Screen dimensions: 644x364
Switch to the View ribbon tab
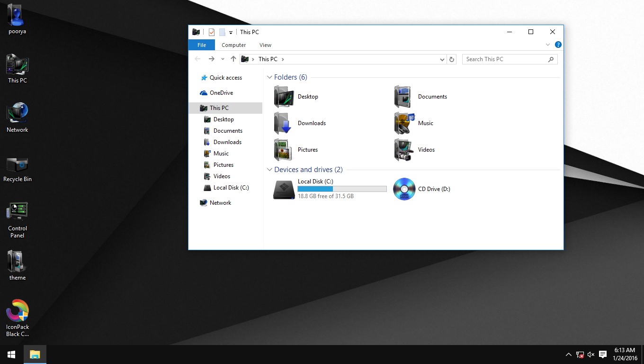click(x=265, y=45)
